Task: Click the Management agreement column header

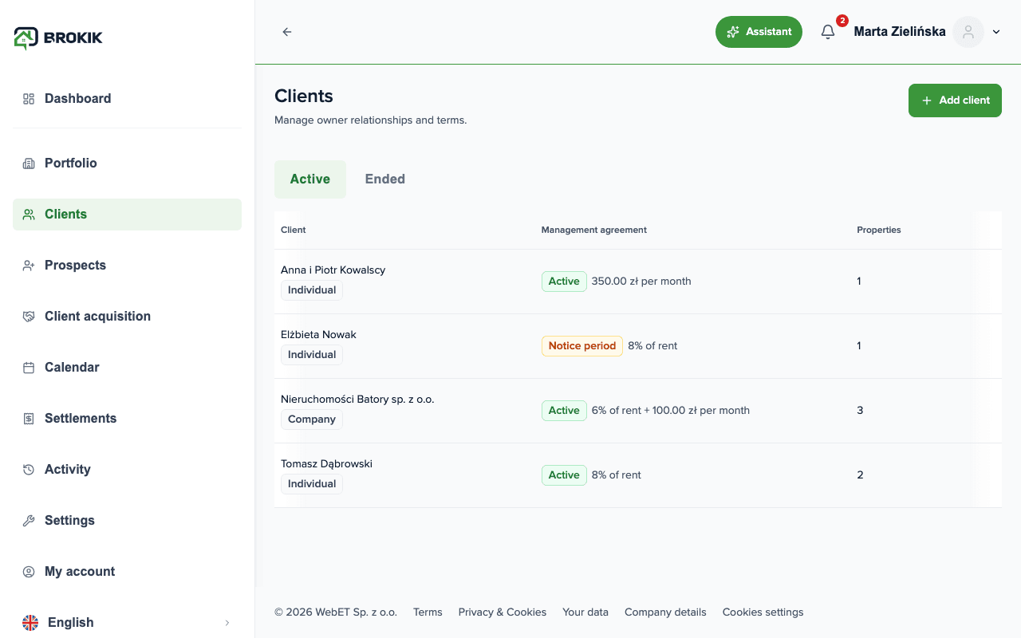Action: pos(594,230)
